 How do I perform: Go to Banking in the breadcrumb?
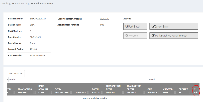(7, 4)
